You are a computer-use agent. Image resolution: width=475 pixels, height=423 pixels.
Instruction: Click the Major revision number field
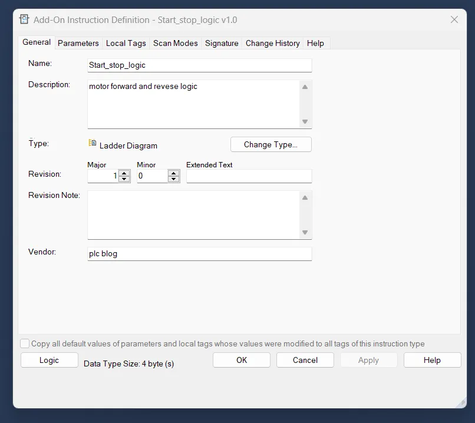tap(103, 176)
